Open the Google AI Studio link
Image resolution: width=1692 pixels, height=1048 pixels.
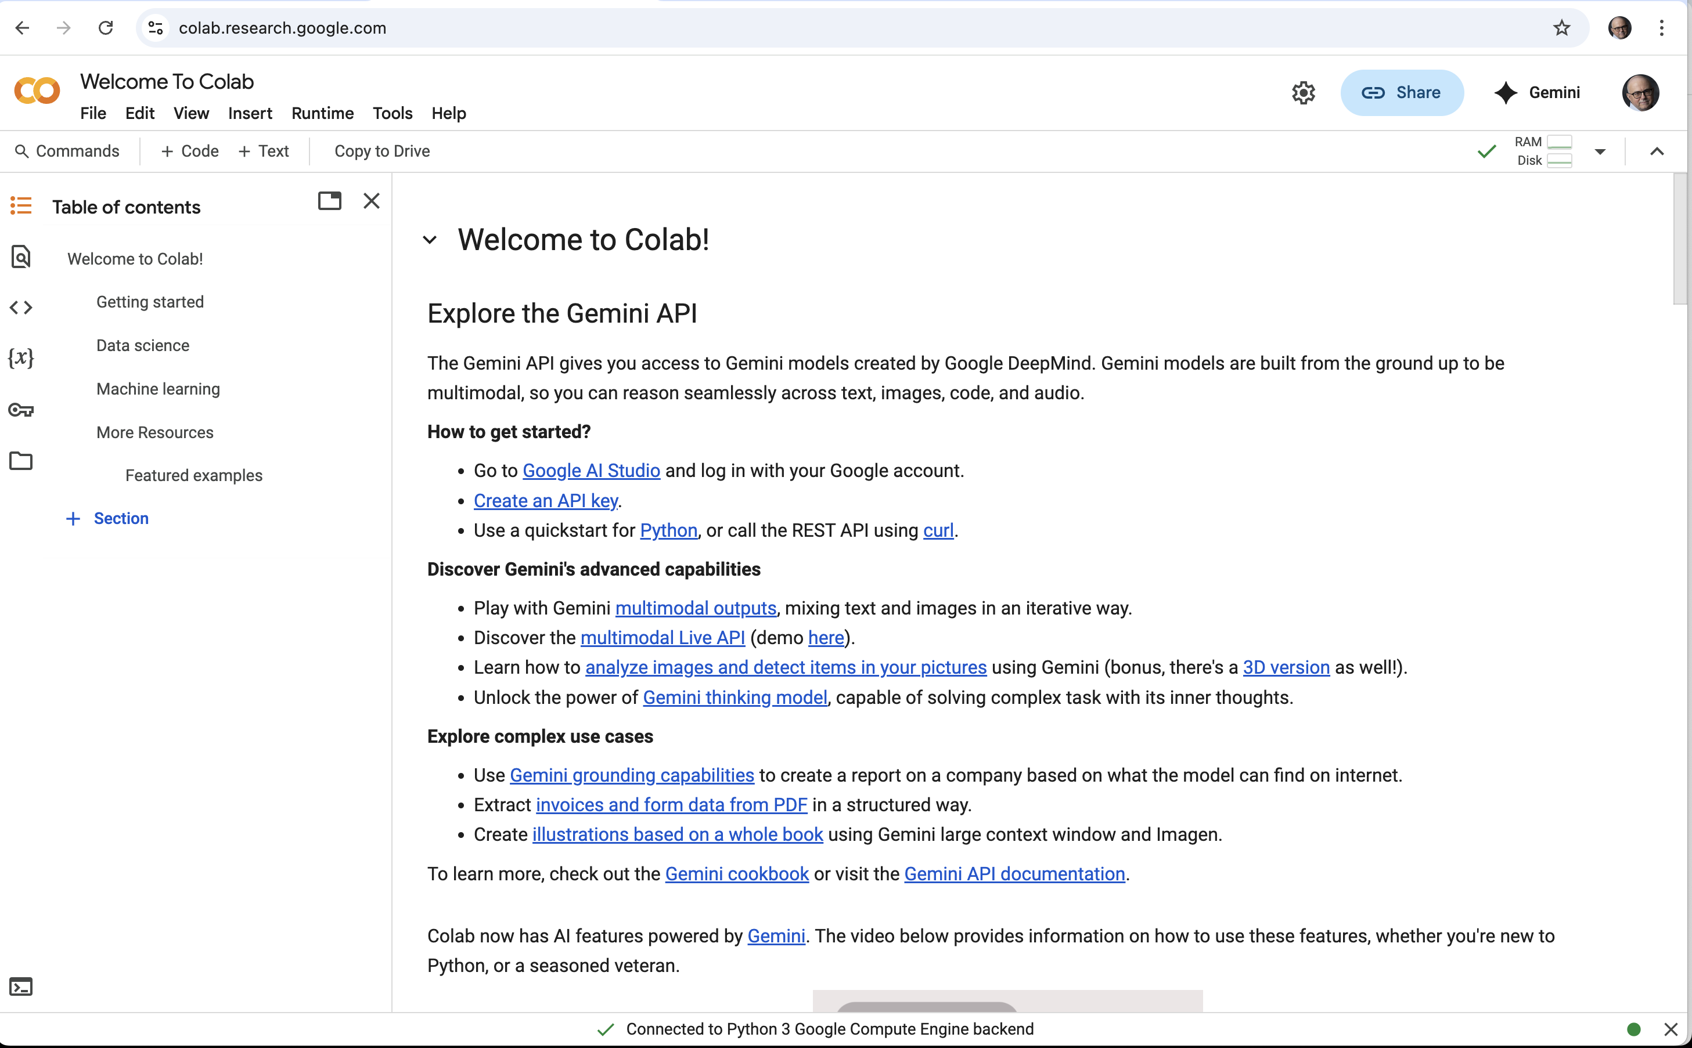click(x=591, y=471)
